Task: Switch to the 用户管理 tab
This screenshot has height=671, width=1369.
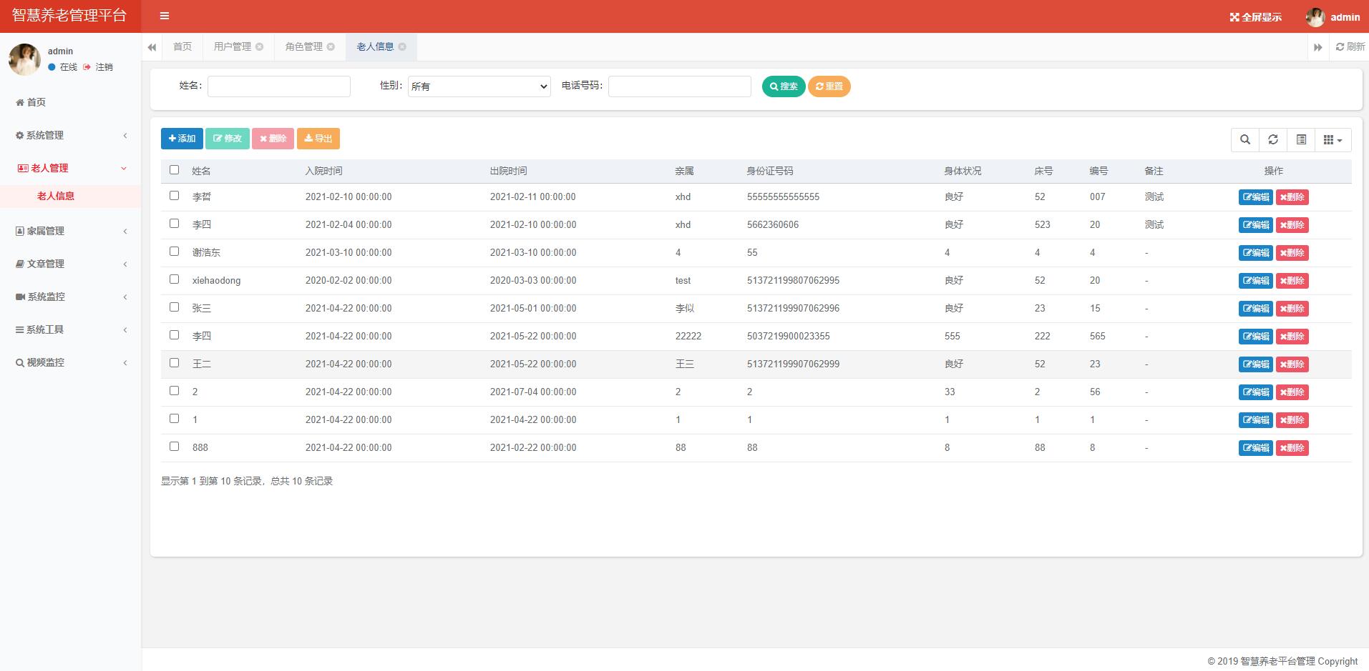Action: [x=233, y=46]
